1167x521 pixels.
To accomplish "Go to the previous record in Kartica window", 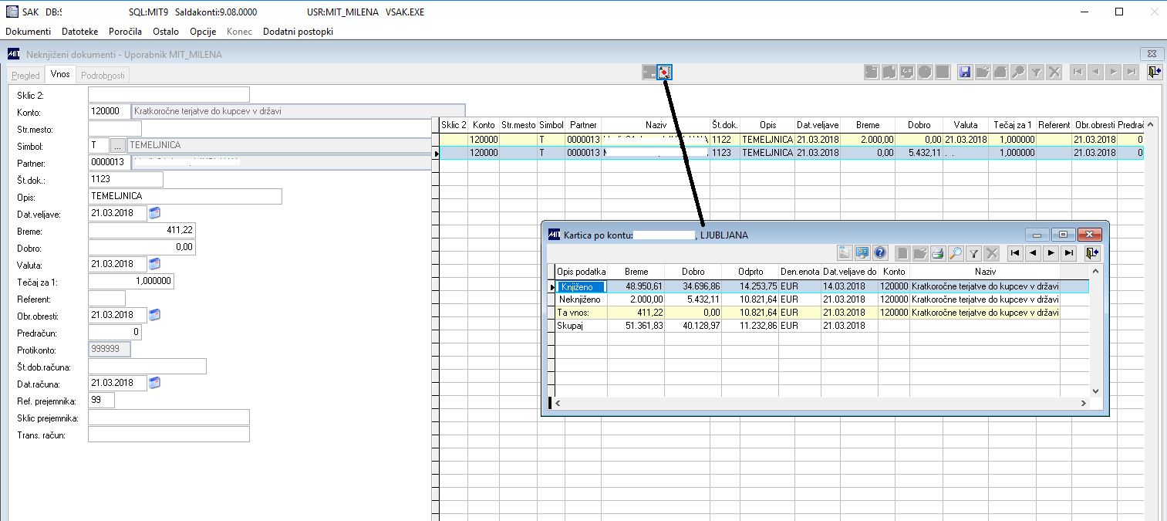I will (1033, 253).
